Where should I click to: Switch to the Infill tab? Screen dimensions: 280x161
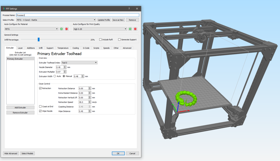(40, 48)
